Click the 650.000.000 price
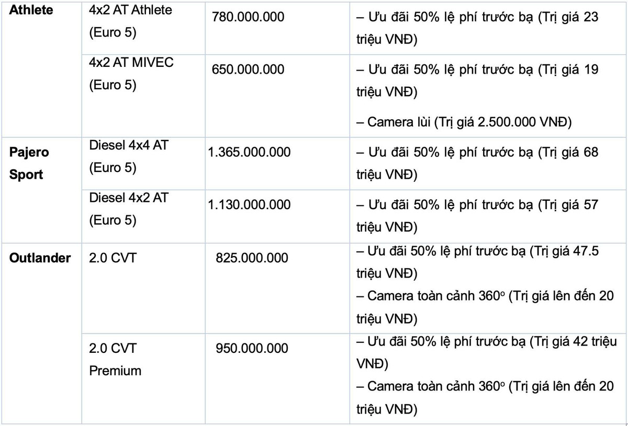Screen dimensions: 628x426 coord(248,69)
